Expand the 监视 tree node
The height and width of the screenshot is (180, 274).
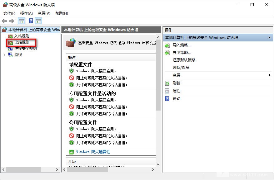point(4,55)
